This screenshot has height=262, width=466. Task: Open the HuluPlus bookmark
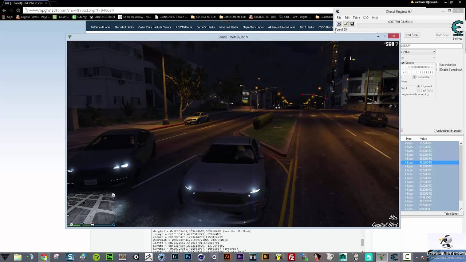click(x=61, y=17)
